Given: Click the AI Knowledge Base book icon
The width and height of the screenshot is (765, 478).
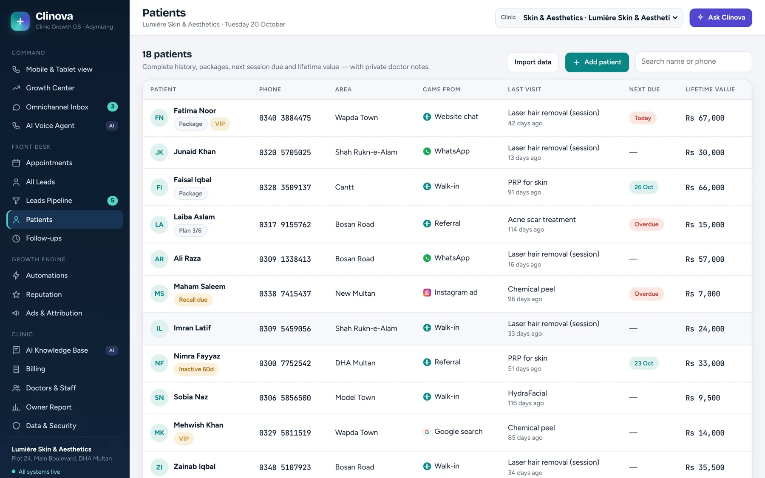Looking at the screenshot, I should [x=16, y=350].
